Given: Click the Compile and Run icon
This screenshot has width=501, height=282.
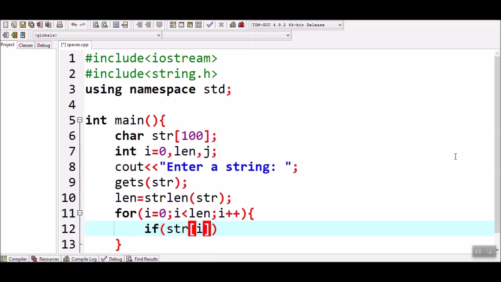Looking at the screenshot, I should (190, 25).
